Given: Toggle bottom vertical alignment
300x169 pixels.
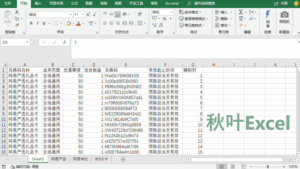Looking at the screenshot, I should (x=118, y=15).
